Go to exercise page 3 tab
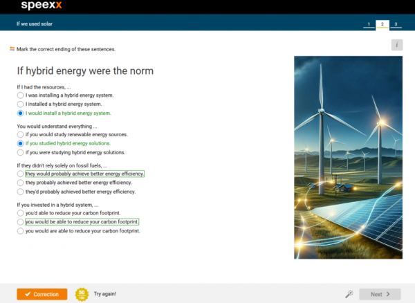415x303 pixels. point(396,24)
